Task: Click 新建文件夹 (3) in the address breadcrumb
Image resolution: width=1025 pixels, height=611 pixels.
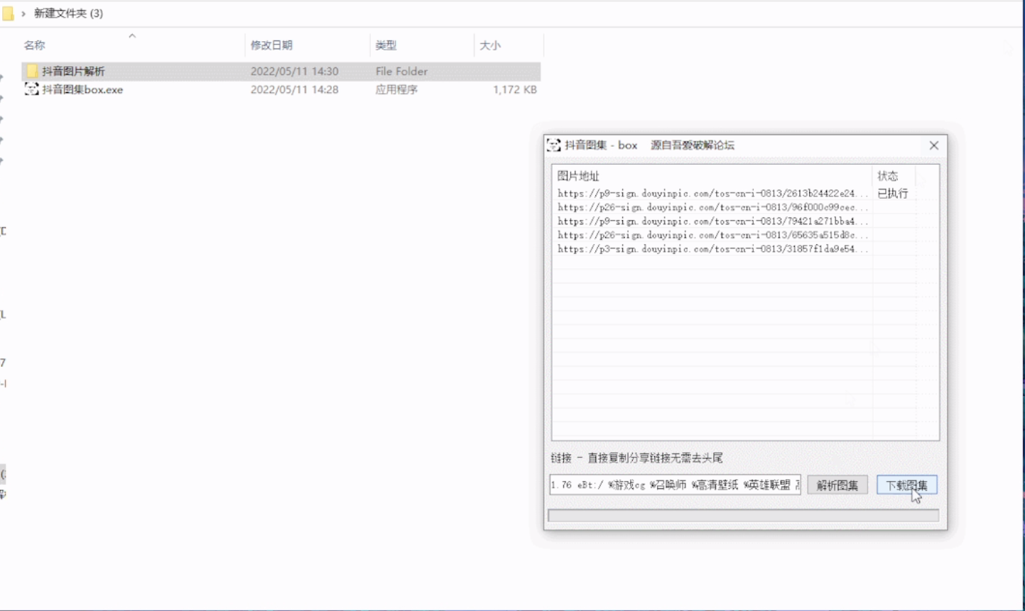Action: click(x=68, y=13)
